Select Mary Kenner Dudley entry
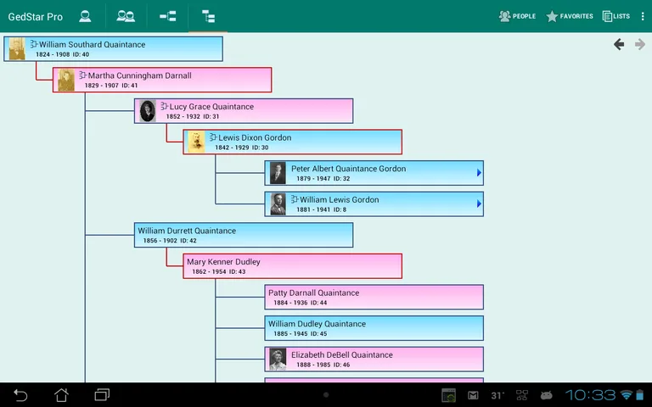Image resolution: width=652 pixels, height=407 pixels. (x=292, y=266)
